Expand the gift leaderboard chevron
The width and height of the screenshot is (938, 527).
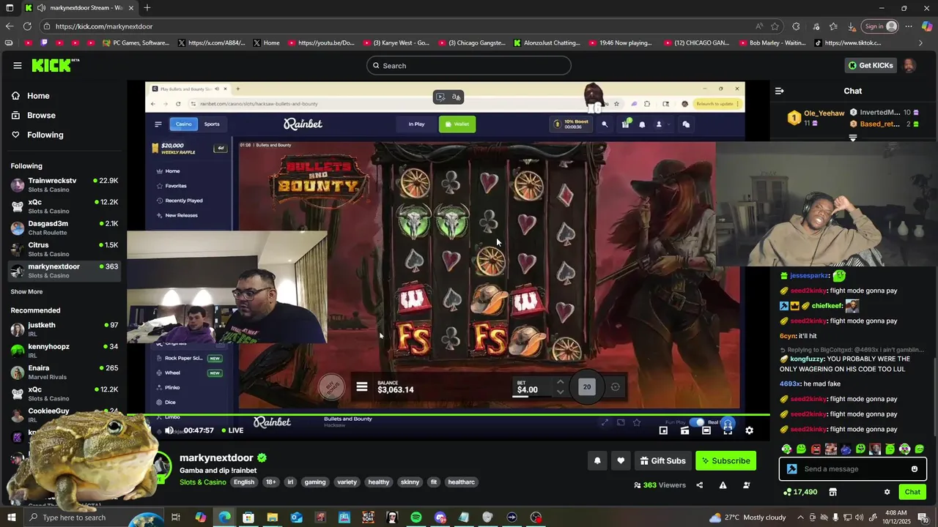click(853, 138)
